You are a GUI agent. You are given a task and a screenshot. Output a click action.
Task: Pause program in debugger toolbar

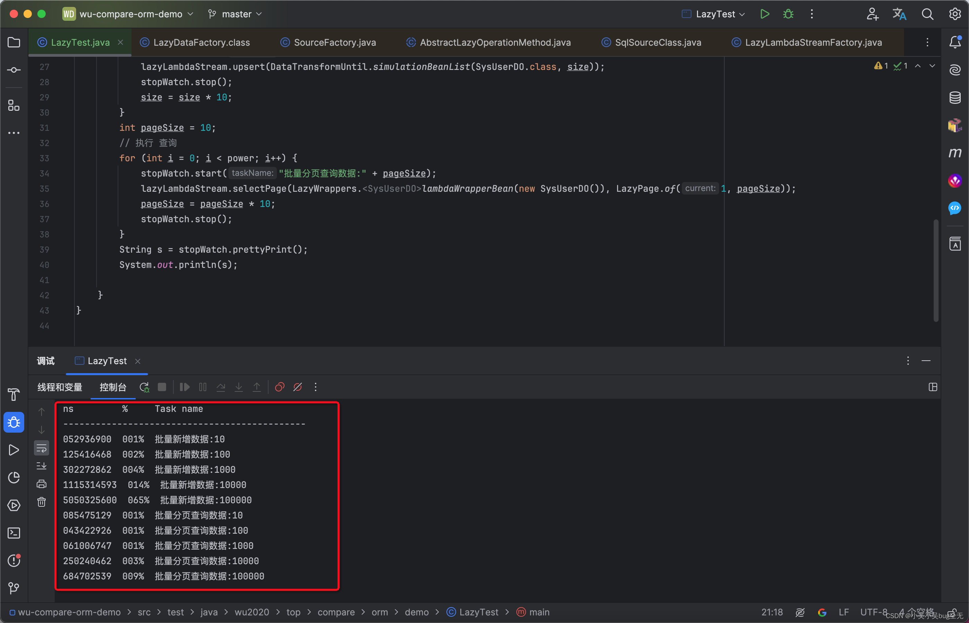(202, 387)
